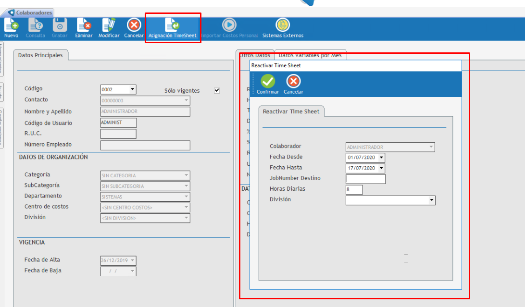Image resolution: width=525 pixels, height=307 pixels.
Task: Cancel the Reactivar Time Sheet dialog
Action: coord(293,84)
